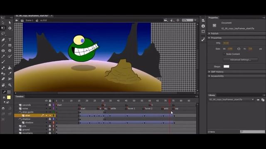Go back with the stage arrow
The height and width of the screenshot is (149, 266).
click(17, 20)
